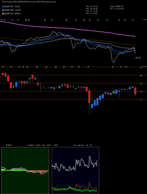Click the blue DOW ST legend swatch
The height and width of the screenshot is (194, 147).
(x=3, y=6)
